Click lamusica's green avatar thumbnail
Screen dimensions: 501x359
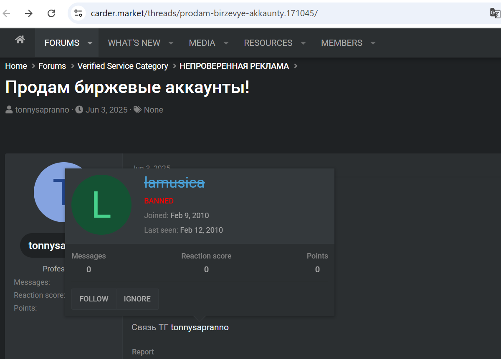[x=102, y=205]
